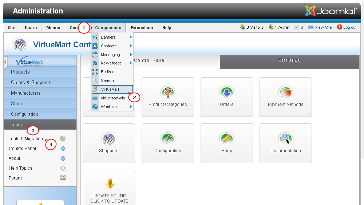Viewport: 364px width, 205px height.
Task: Click the VirtueMart logo in sidebar
Action: (x=29, y=61)
